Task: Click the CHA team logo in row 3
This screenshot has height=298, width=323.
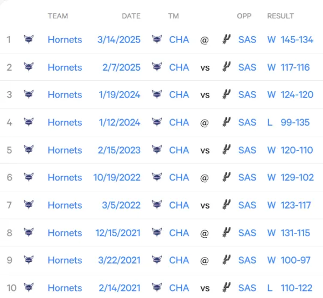Action: coord(157,94)
